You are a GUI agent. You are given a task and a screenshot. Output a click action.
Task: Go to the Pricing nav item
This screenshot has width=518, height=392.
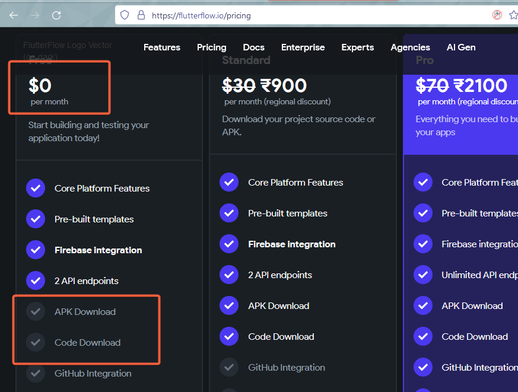pyautogui.click(x=212, y=47)
